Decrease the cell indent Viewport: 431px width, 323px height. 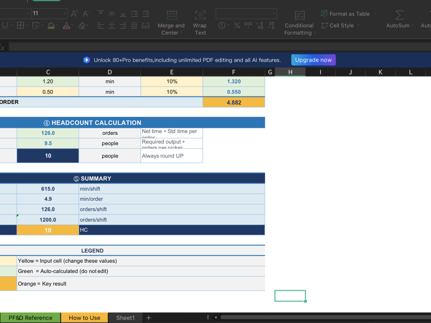point(134,14)
